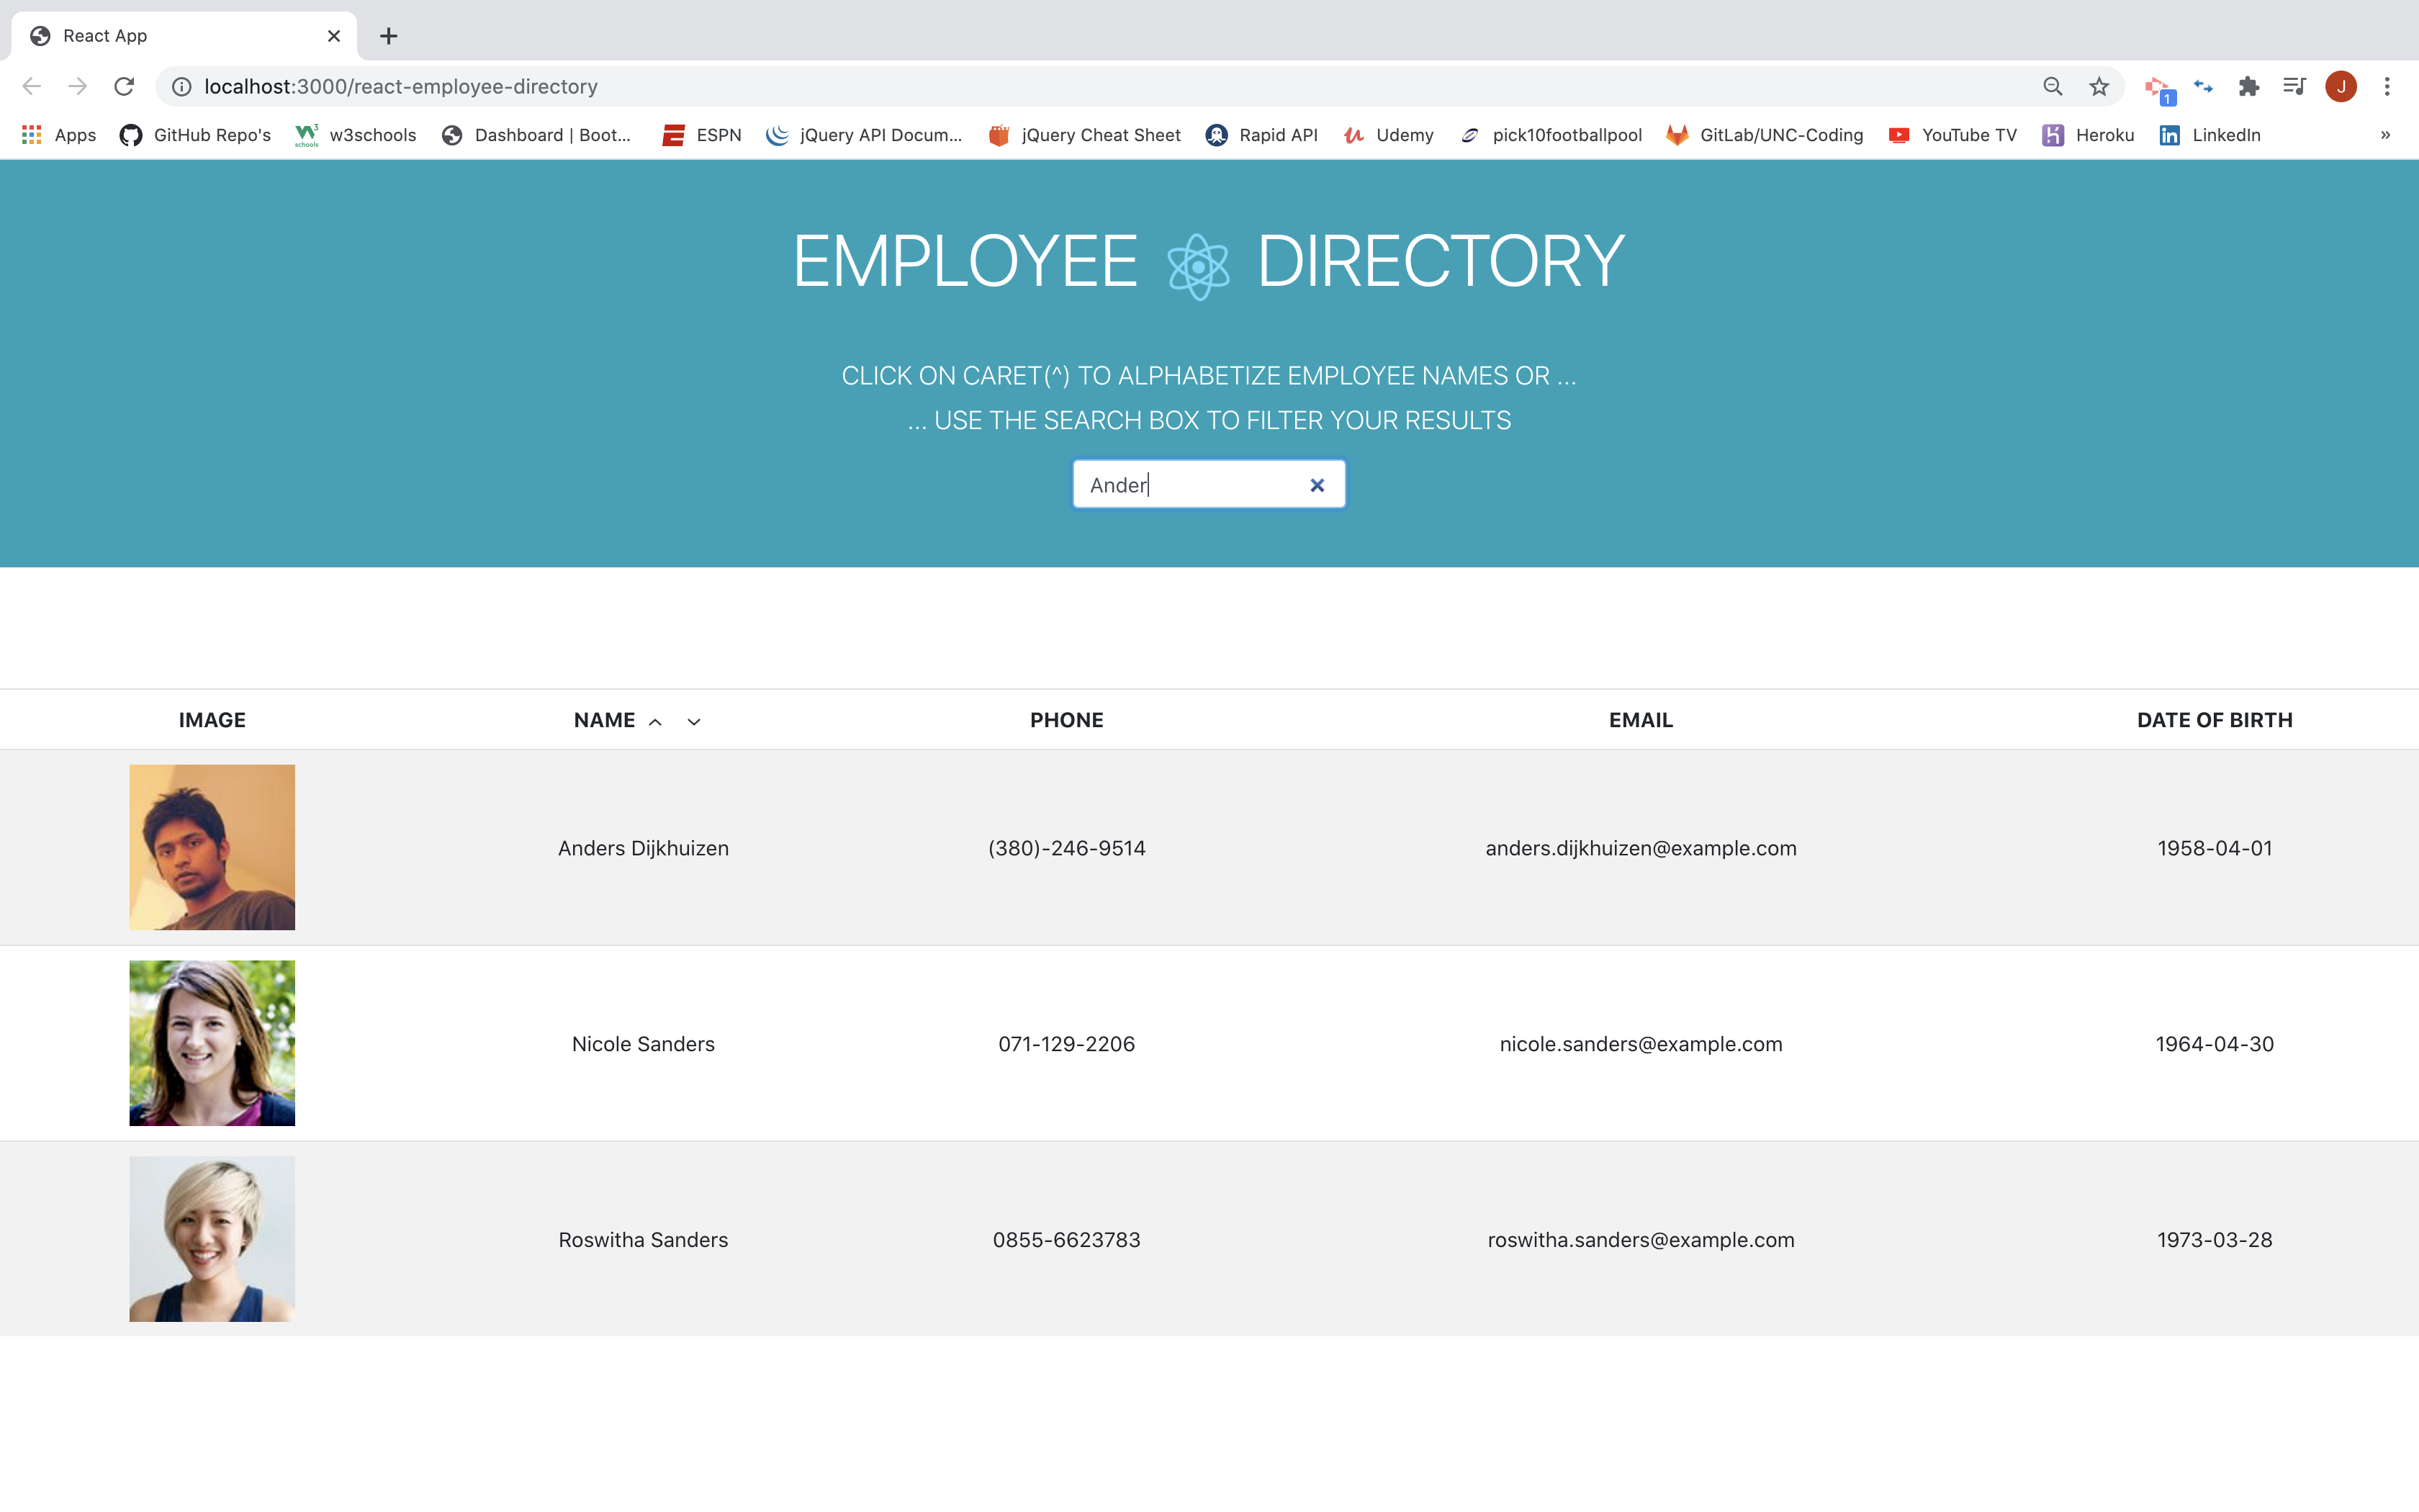
Task: Sort names ascending with the up caret
Action: click(x=657, y=721)
